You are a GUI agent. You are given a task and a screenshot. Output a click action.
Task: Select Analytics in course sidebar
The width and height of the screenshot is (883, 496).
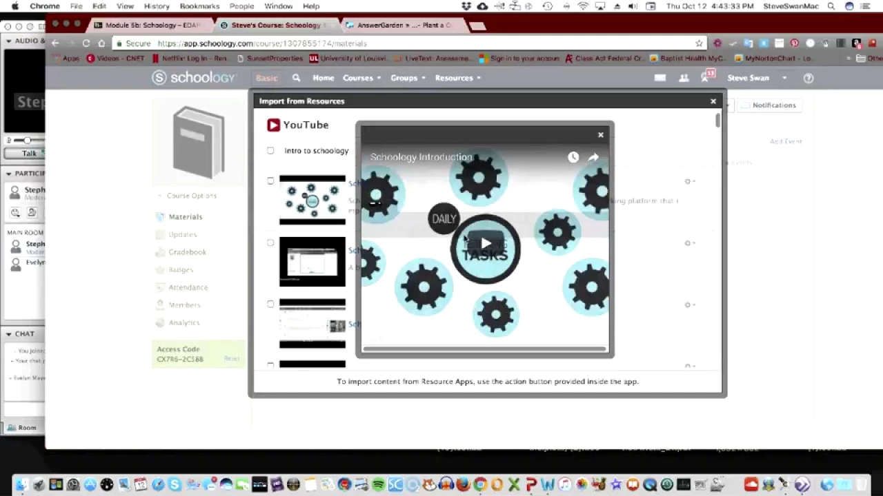[184, 322]
